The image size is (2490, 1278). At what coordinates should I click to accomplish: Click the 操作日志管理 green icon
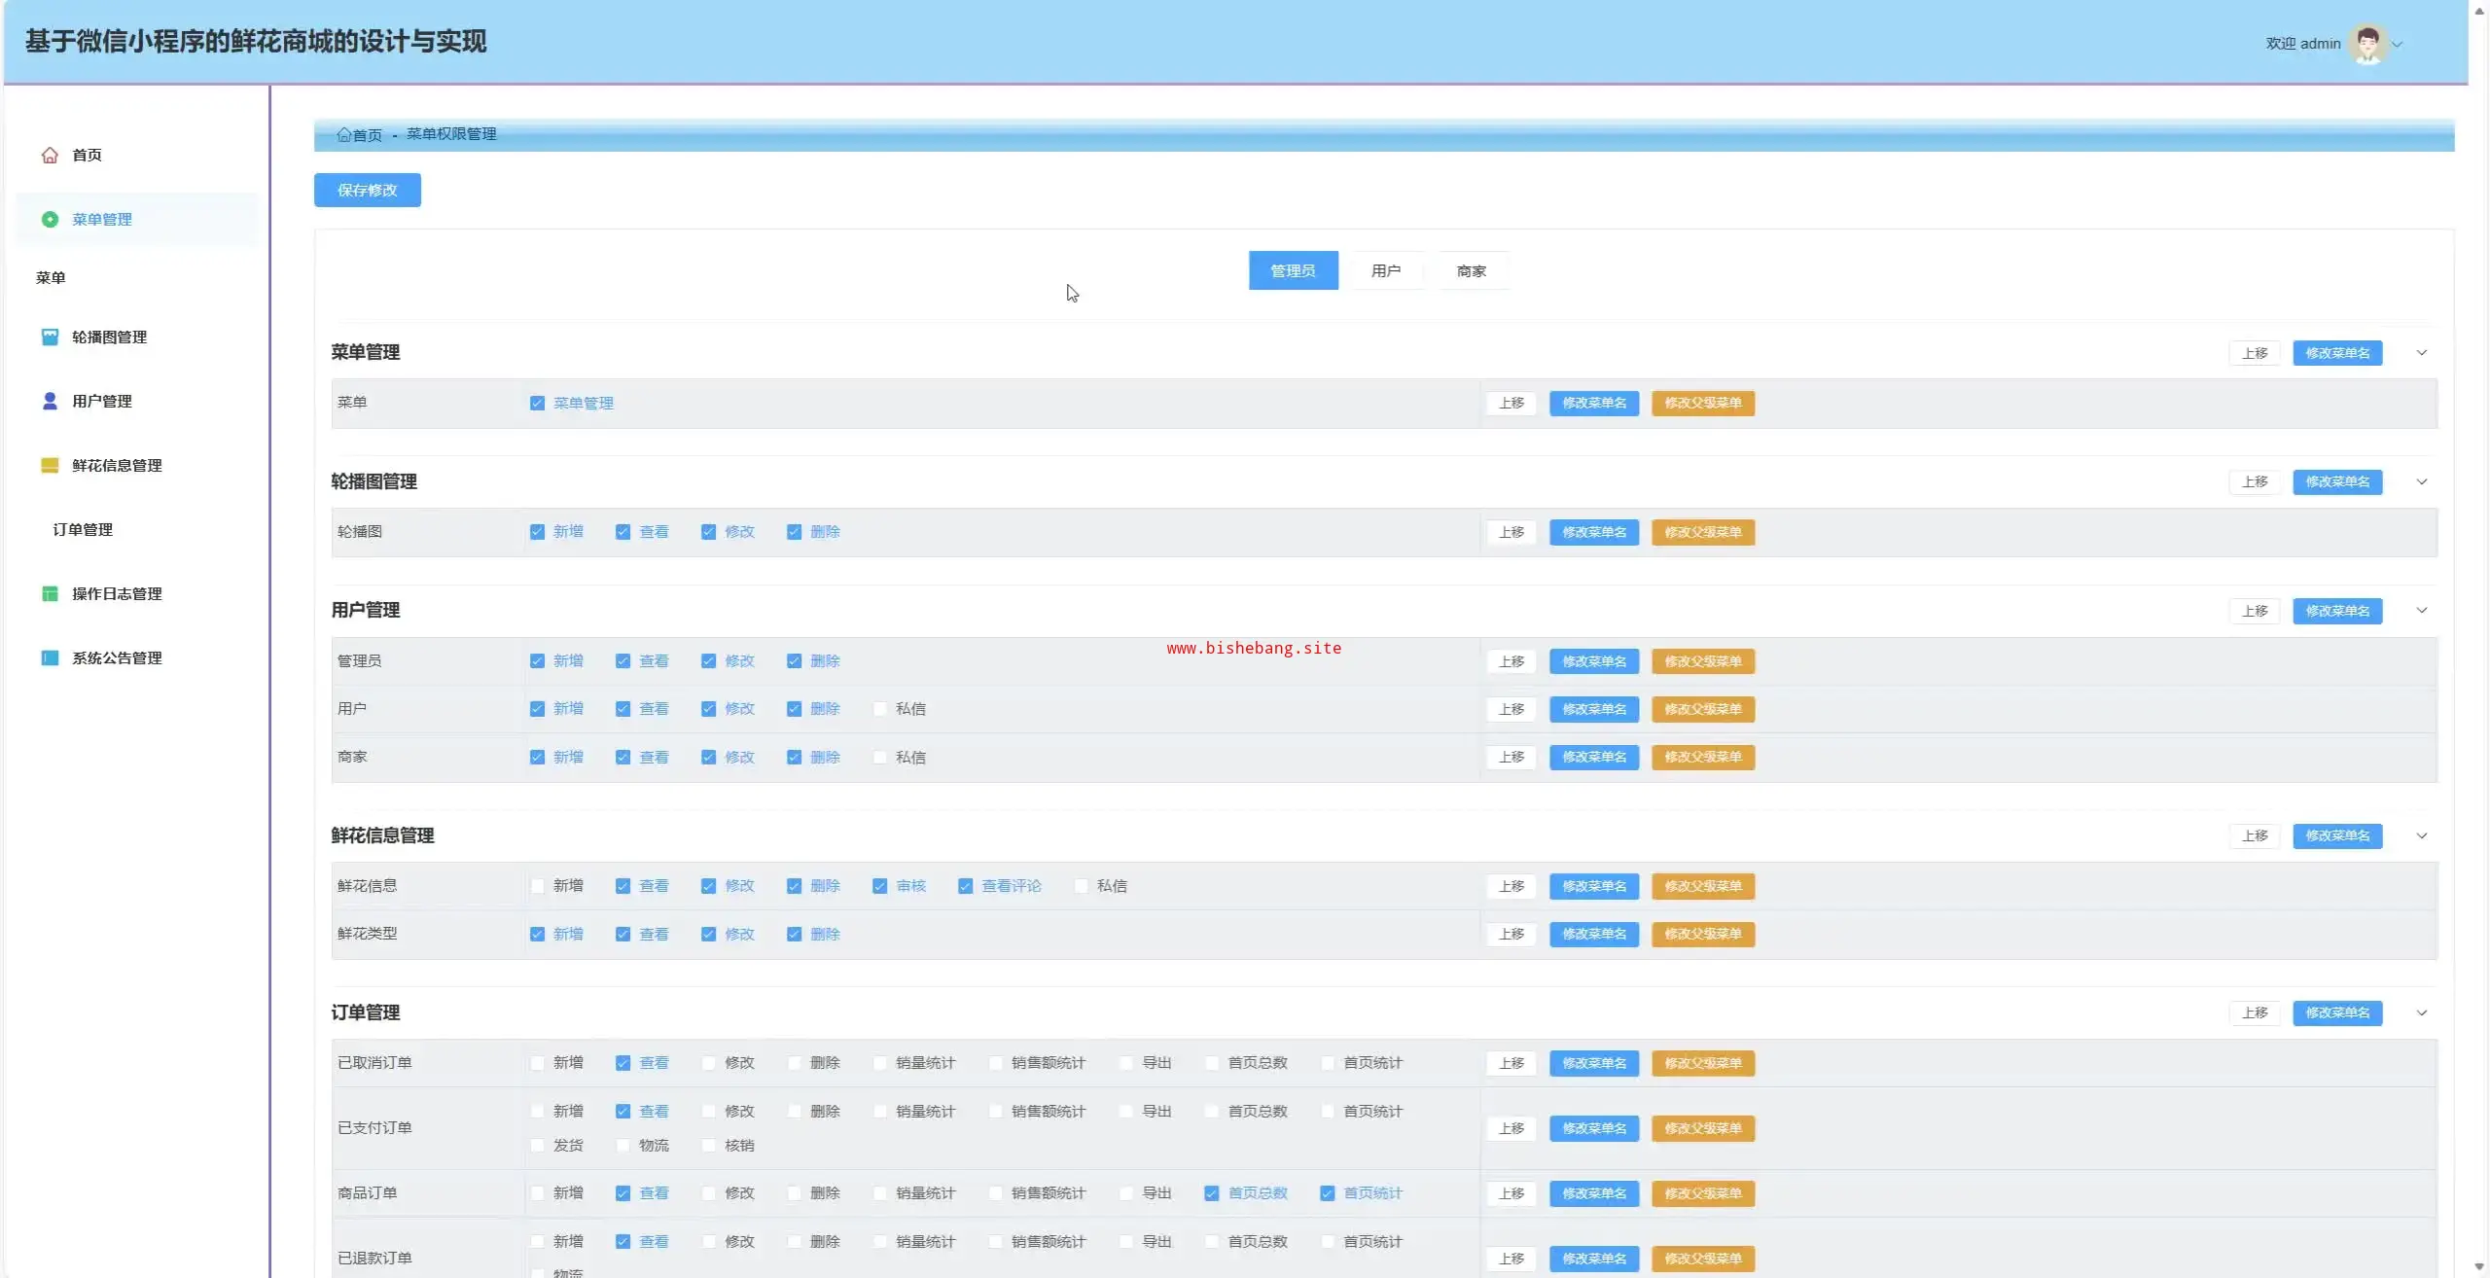click(x=50, y=594)
